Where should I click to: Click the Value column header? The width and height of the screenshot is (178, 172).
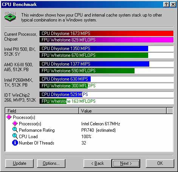point(122,111)
